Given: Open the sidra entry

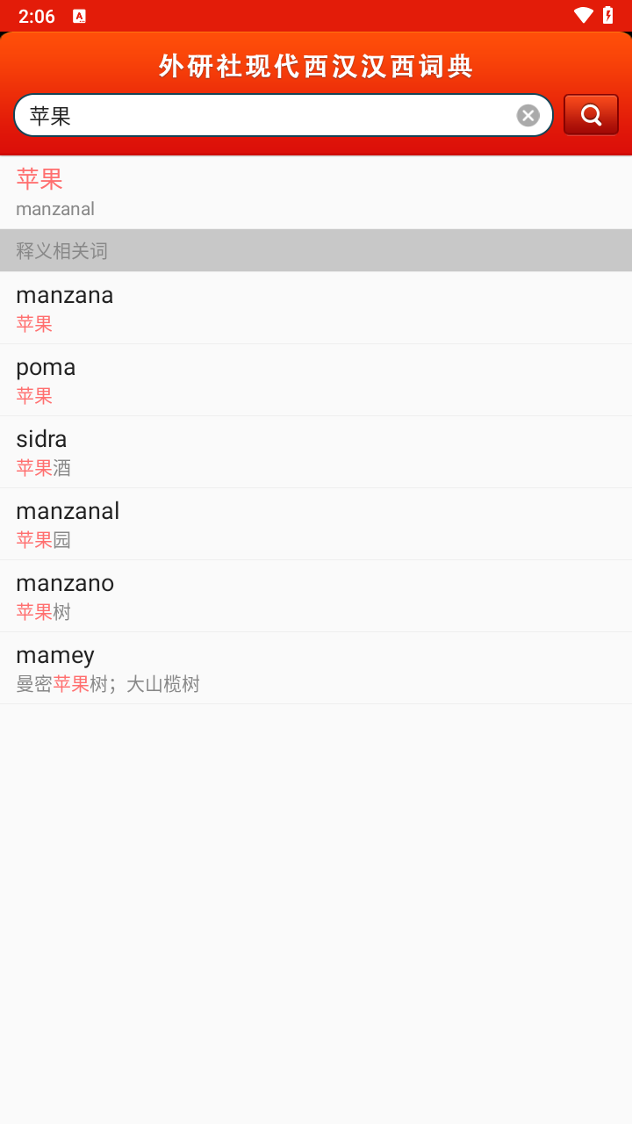Looking at the screenshot, I should [x=316, y=451].
